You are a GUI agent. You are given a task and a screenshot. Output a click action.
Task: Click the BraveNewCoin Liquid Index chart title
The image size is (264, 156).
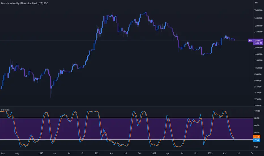24,3
